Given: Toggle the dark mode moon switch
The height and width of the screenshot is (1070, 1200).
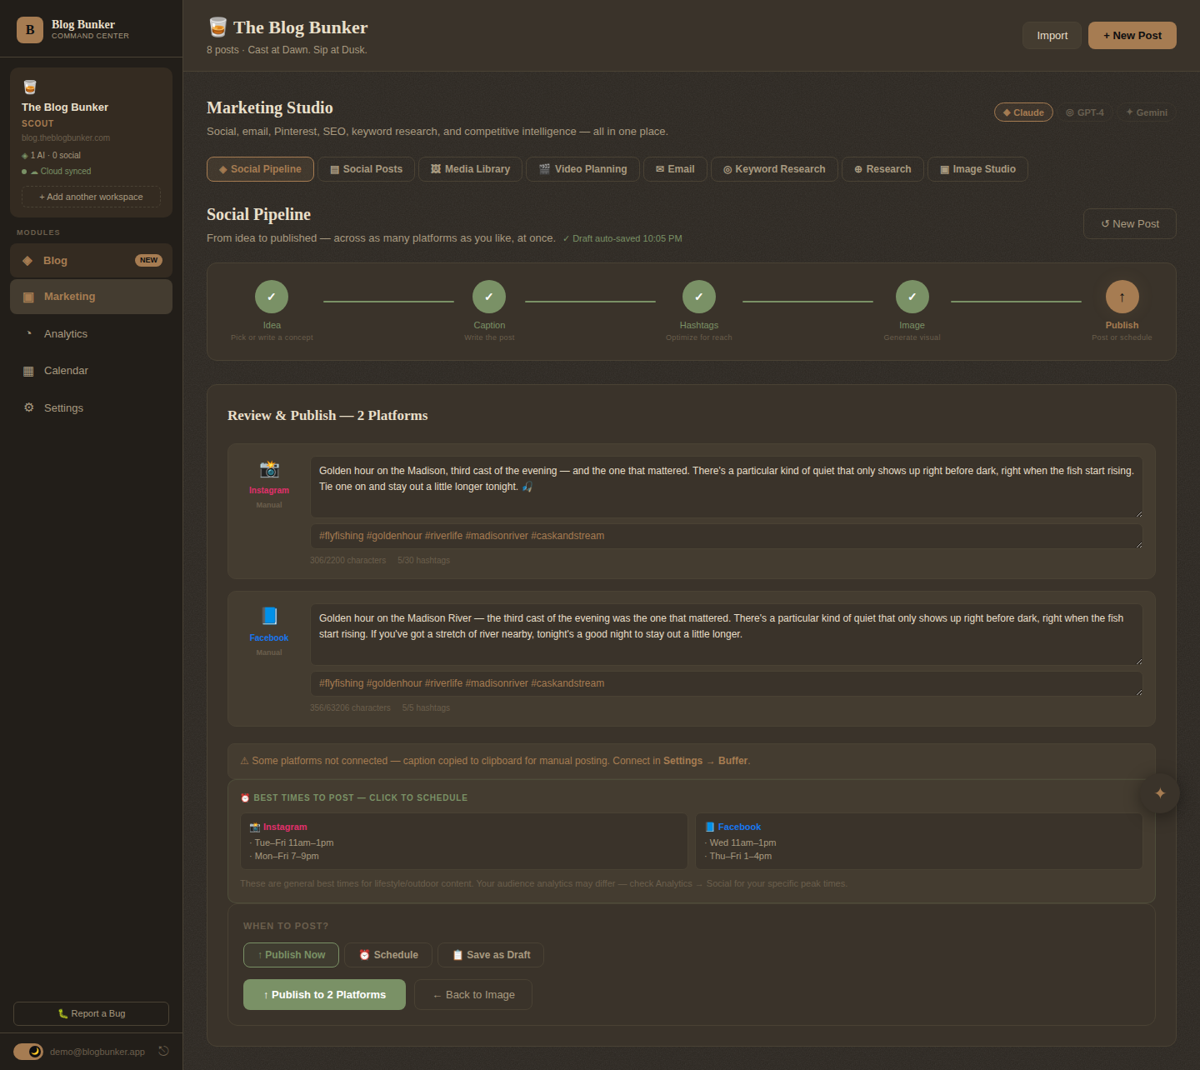Looking at the screenshot, I should (28, 1052).
